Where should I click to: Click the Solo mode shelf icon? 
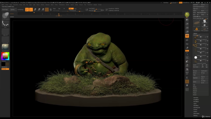(187, 85)
